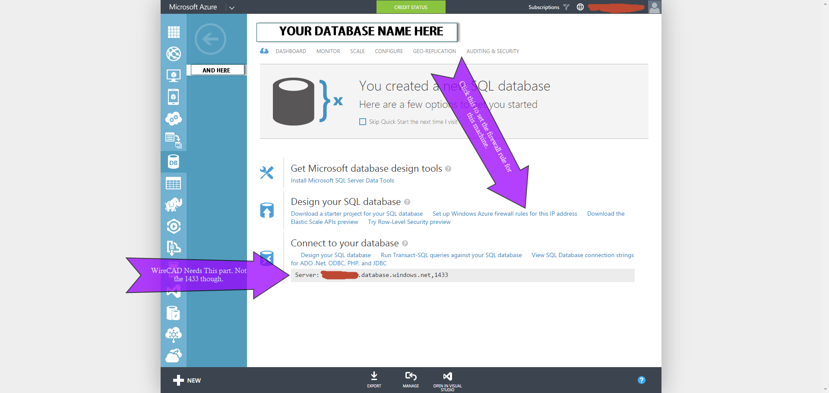Set up Windows Azure firewall rules link
Screen dimensions: 829x393
pos(505,214)
